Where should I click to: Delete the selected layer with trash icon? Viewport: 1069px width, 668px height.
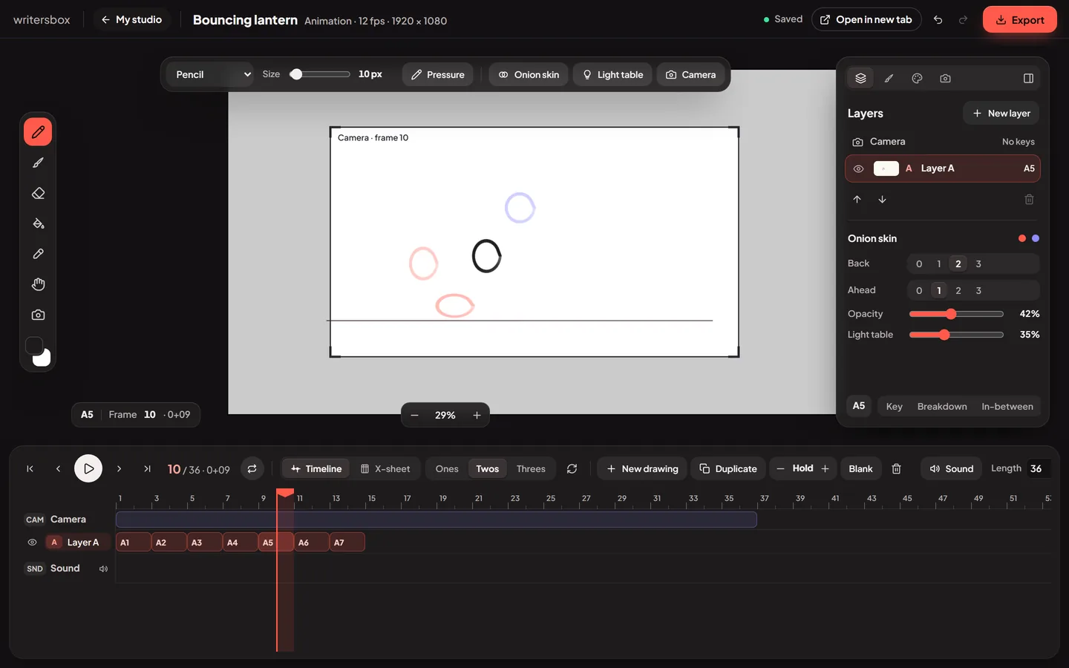[1029, 199]
